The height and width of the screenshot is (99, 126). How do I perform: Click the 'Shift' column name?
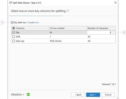[18, 37]
